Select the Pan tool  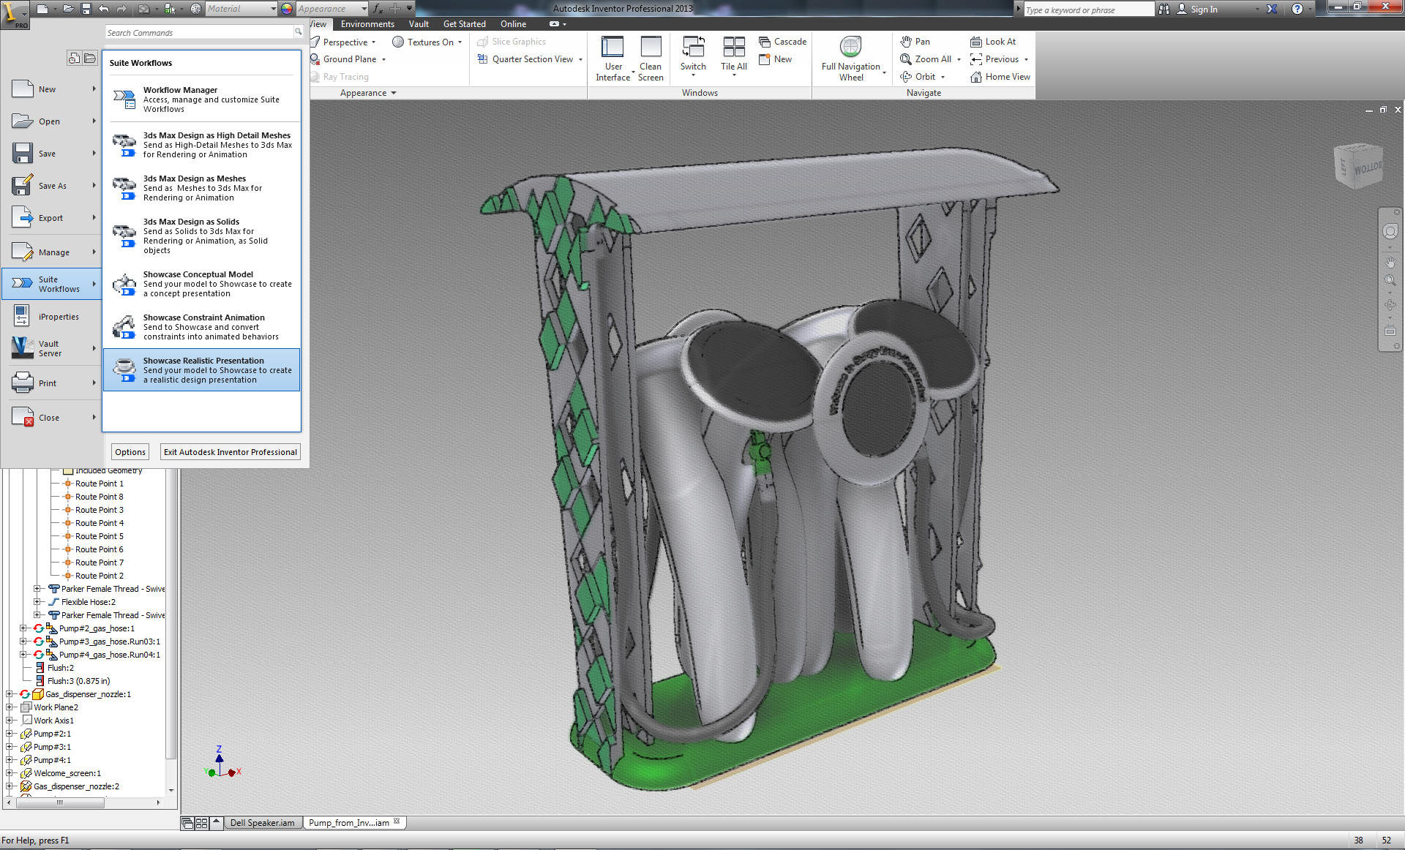[x=915, y=42]
